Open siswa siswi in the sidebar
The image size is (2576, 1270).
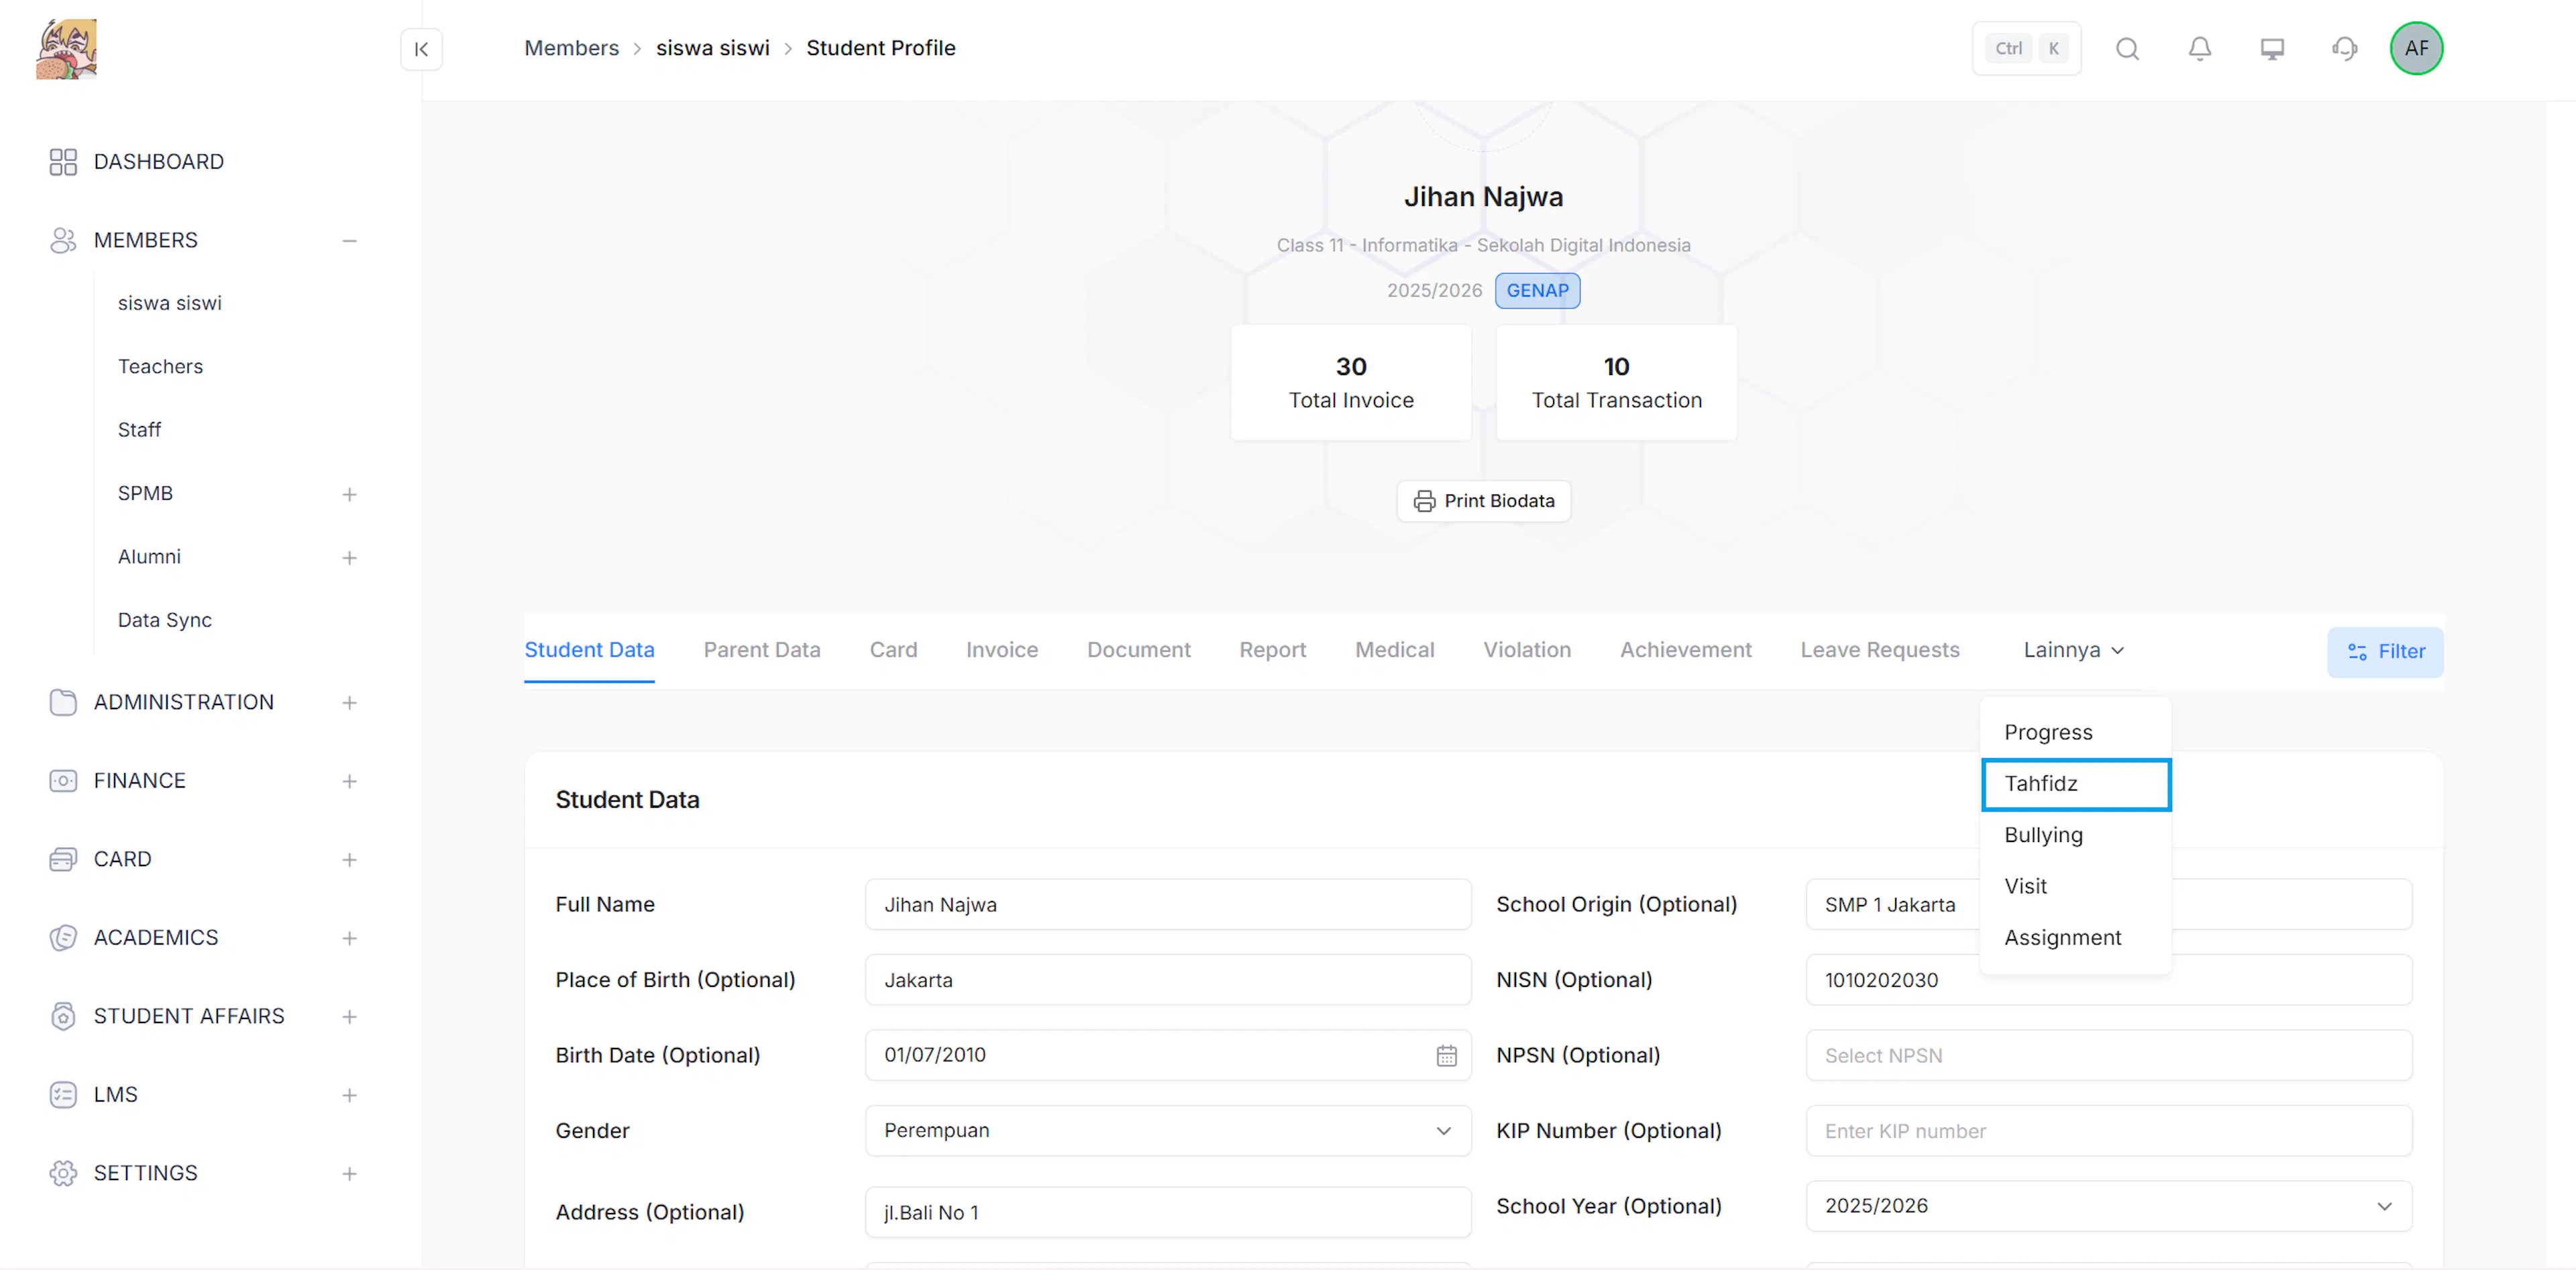169,303
